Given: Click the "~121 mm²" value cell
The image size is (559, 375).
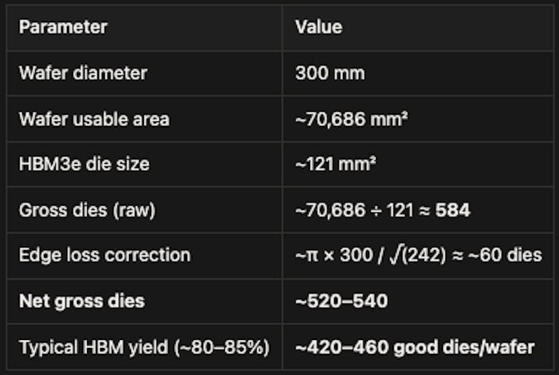Looking at the screenshot, I should coord(333,164).
